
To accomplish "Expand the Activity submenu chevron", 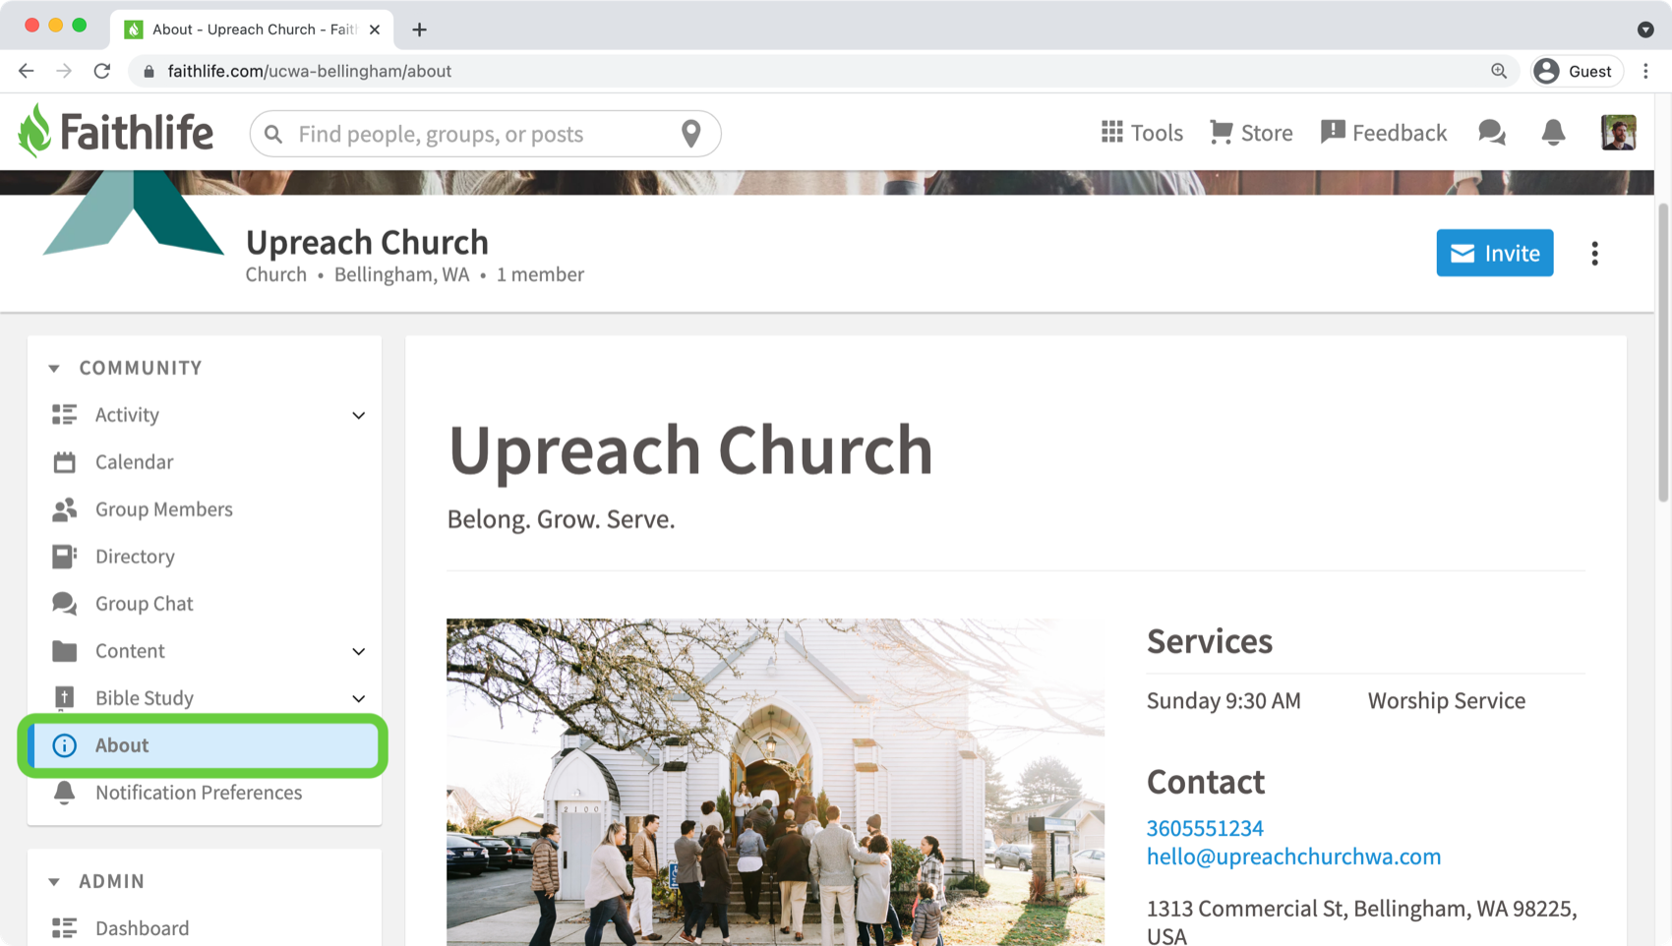I will (x=358, y=415).
